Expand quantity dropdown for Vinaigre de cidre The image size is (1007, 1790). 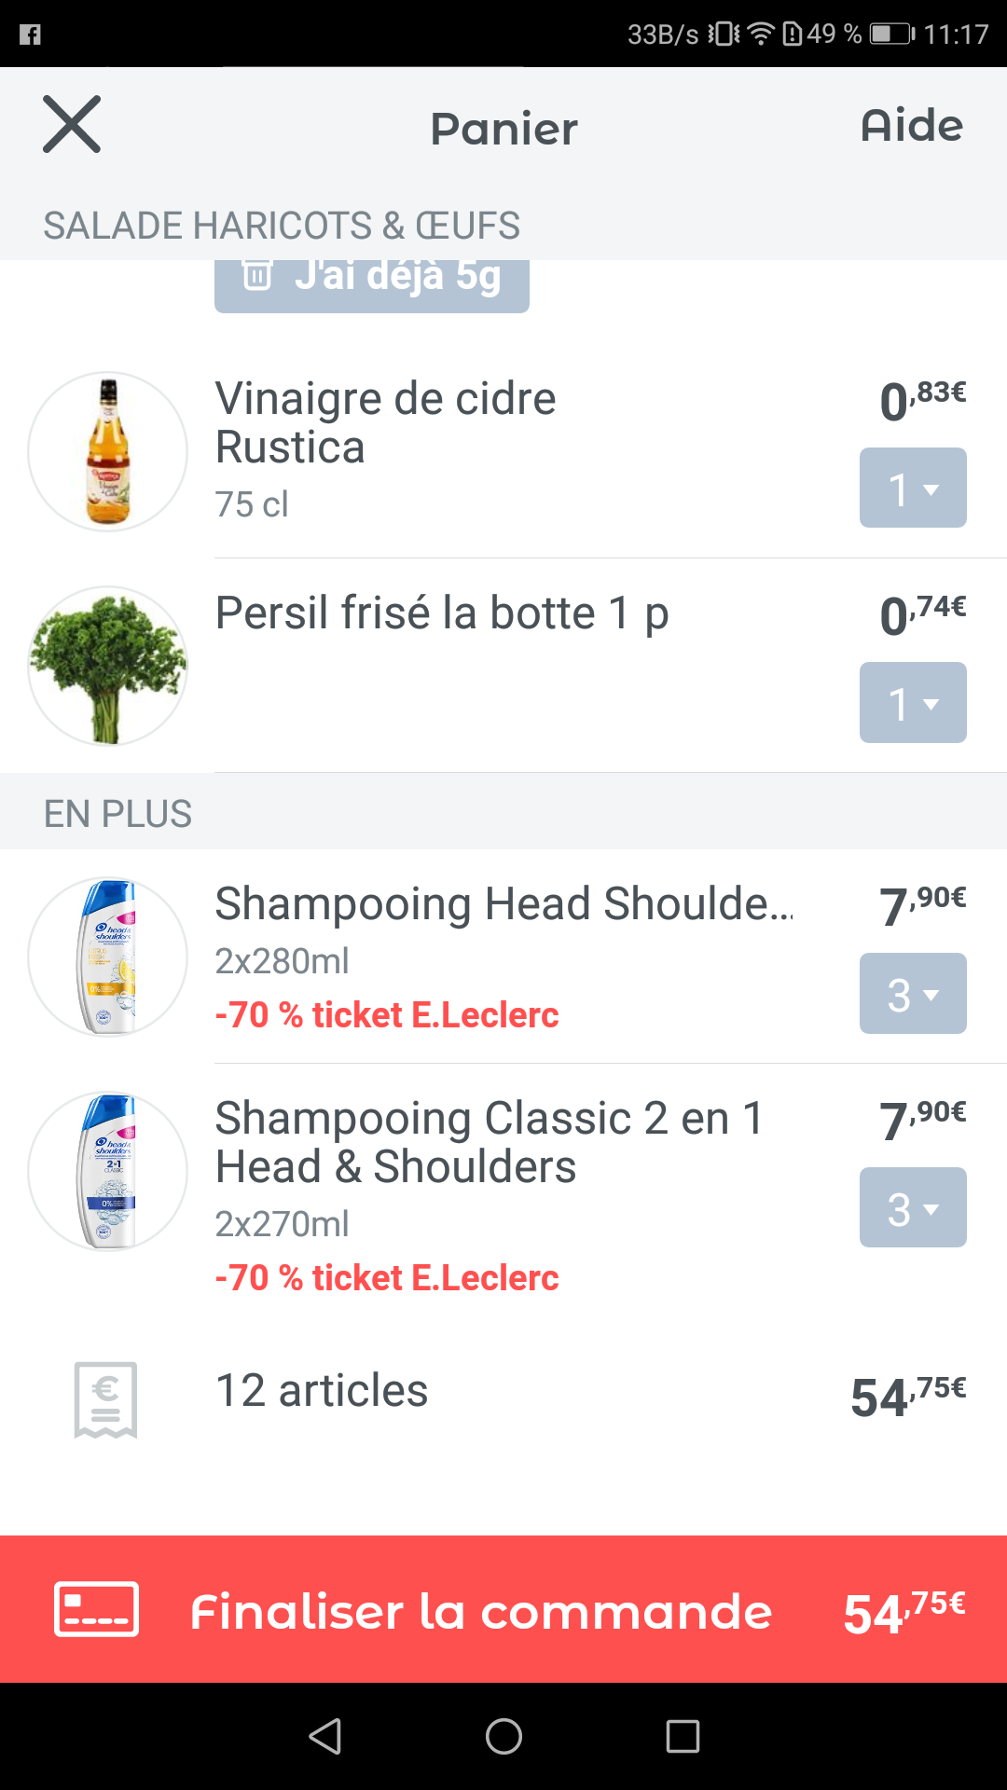(912, 489)
